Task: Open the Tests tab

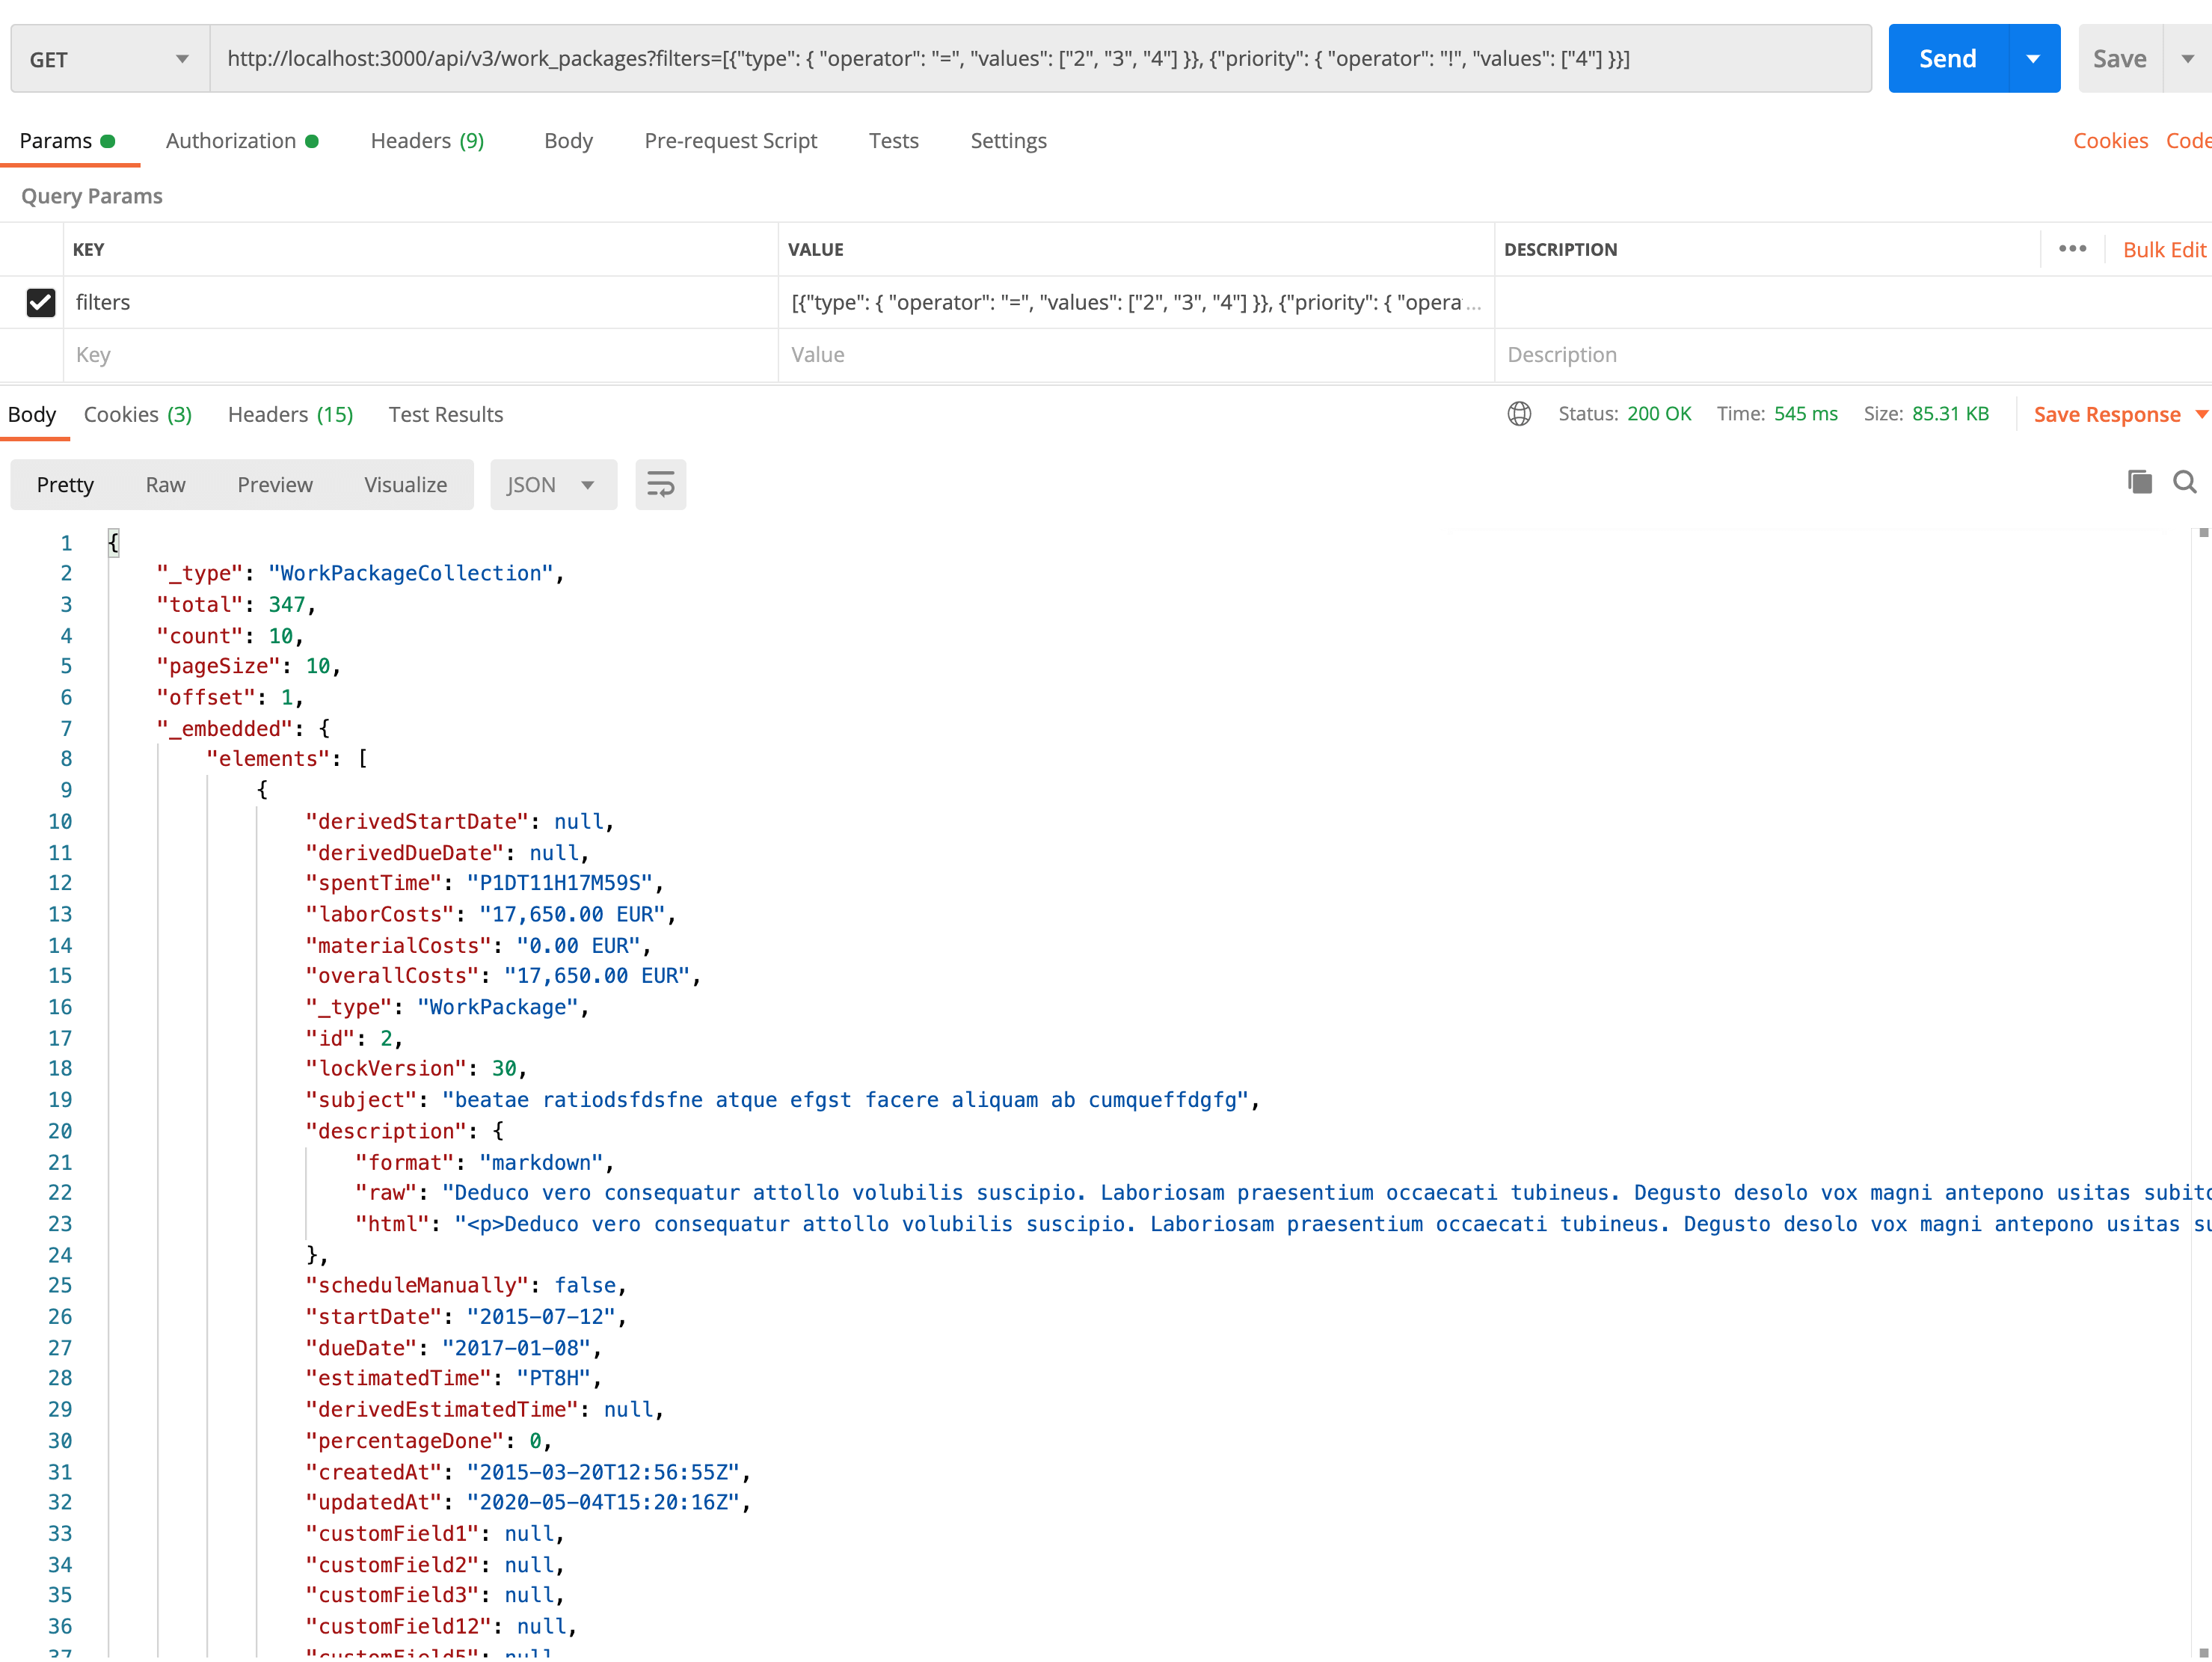Action: coord(893,140)
